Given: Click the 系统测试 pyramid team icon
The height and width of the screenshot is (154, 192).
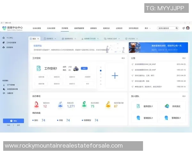Looking at the screenshot, I should pos(167,106).
